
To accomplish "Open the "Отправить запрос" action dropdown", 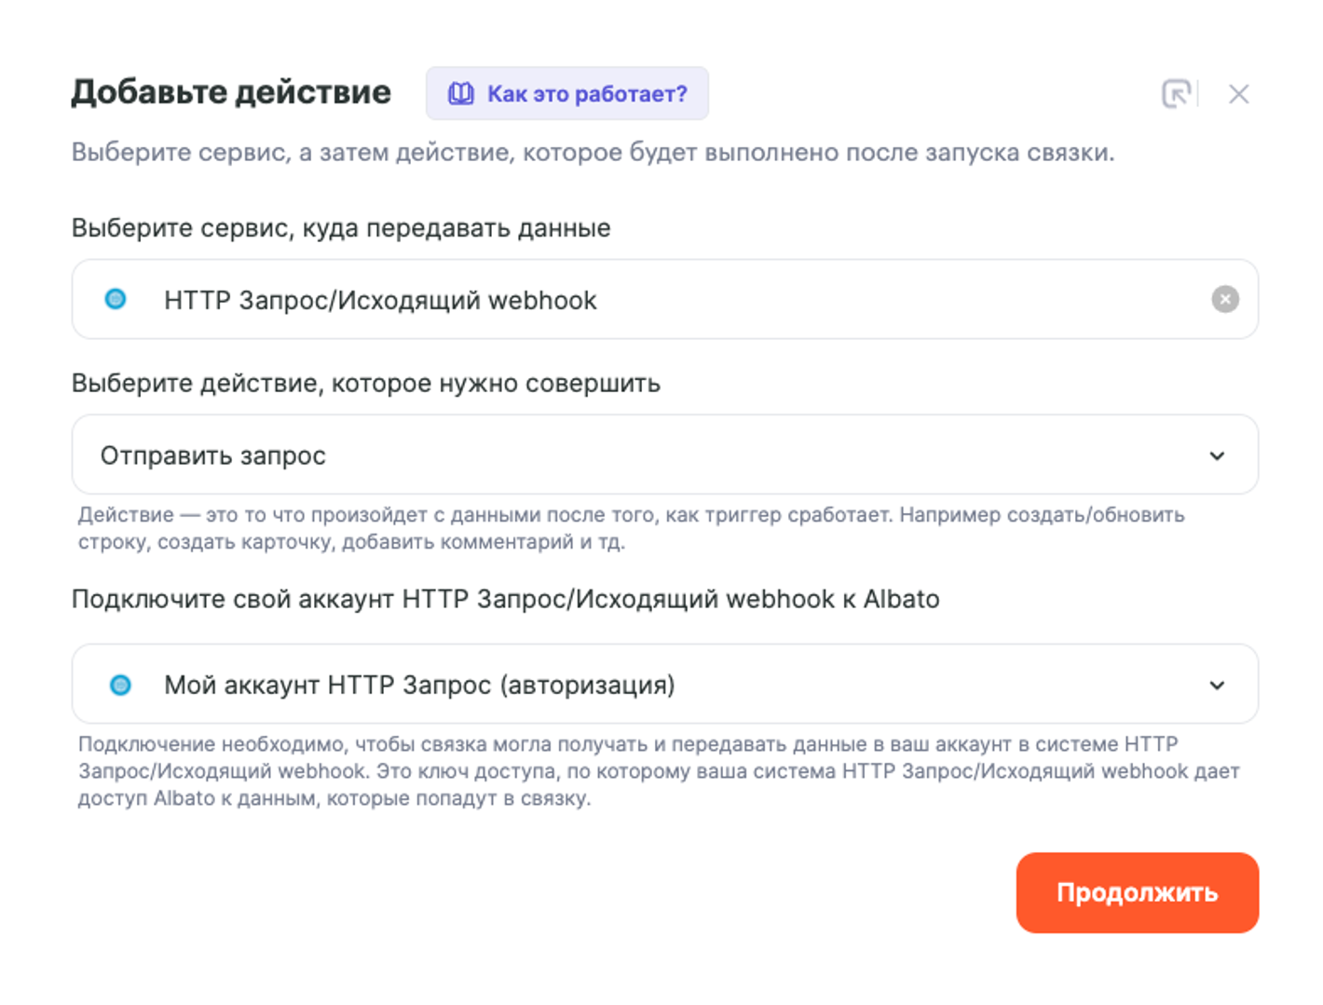I will pyautogui.click(x=652, y=455).
